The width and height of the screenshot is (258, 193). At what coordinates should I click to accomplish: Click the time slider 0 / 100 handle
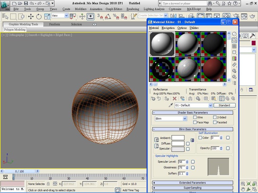point(19,171)
